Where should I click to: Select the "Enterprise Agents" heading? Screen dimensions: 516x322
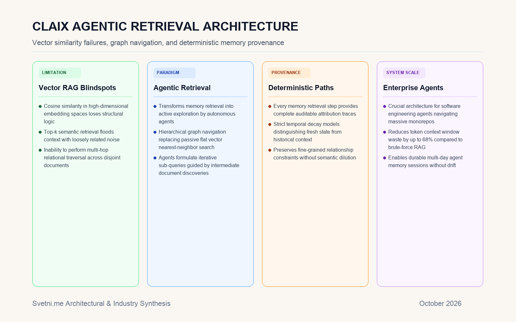coord(413,88)
